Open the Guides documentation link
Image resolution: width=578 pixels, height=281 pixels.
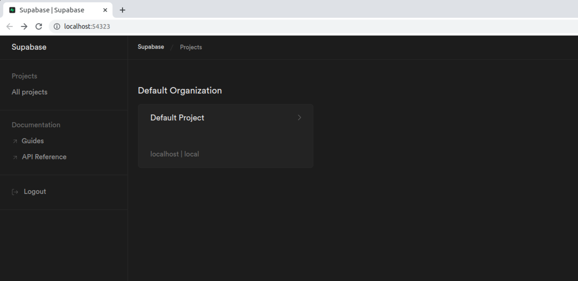[x=33, y=141]
